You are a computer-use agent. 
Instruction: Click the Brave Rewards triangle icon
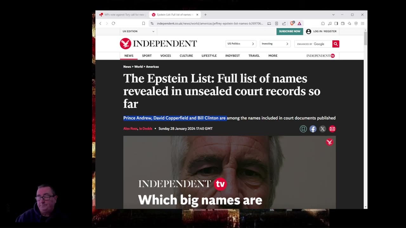[x=299, y=23]
